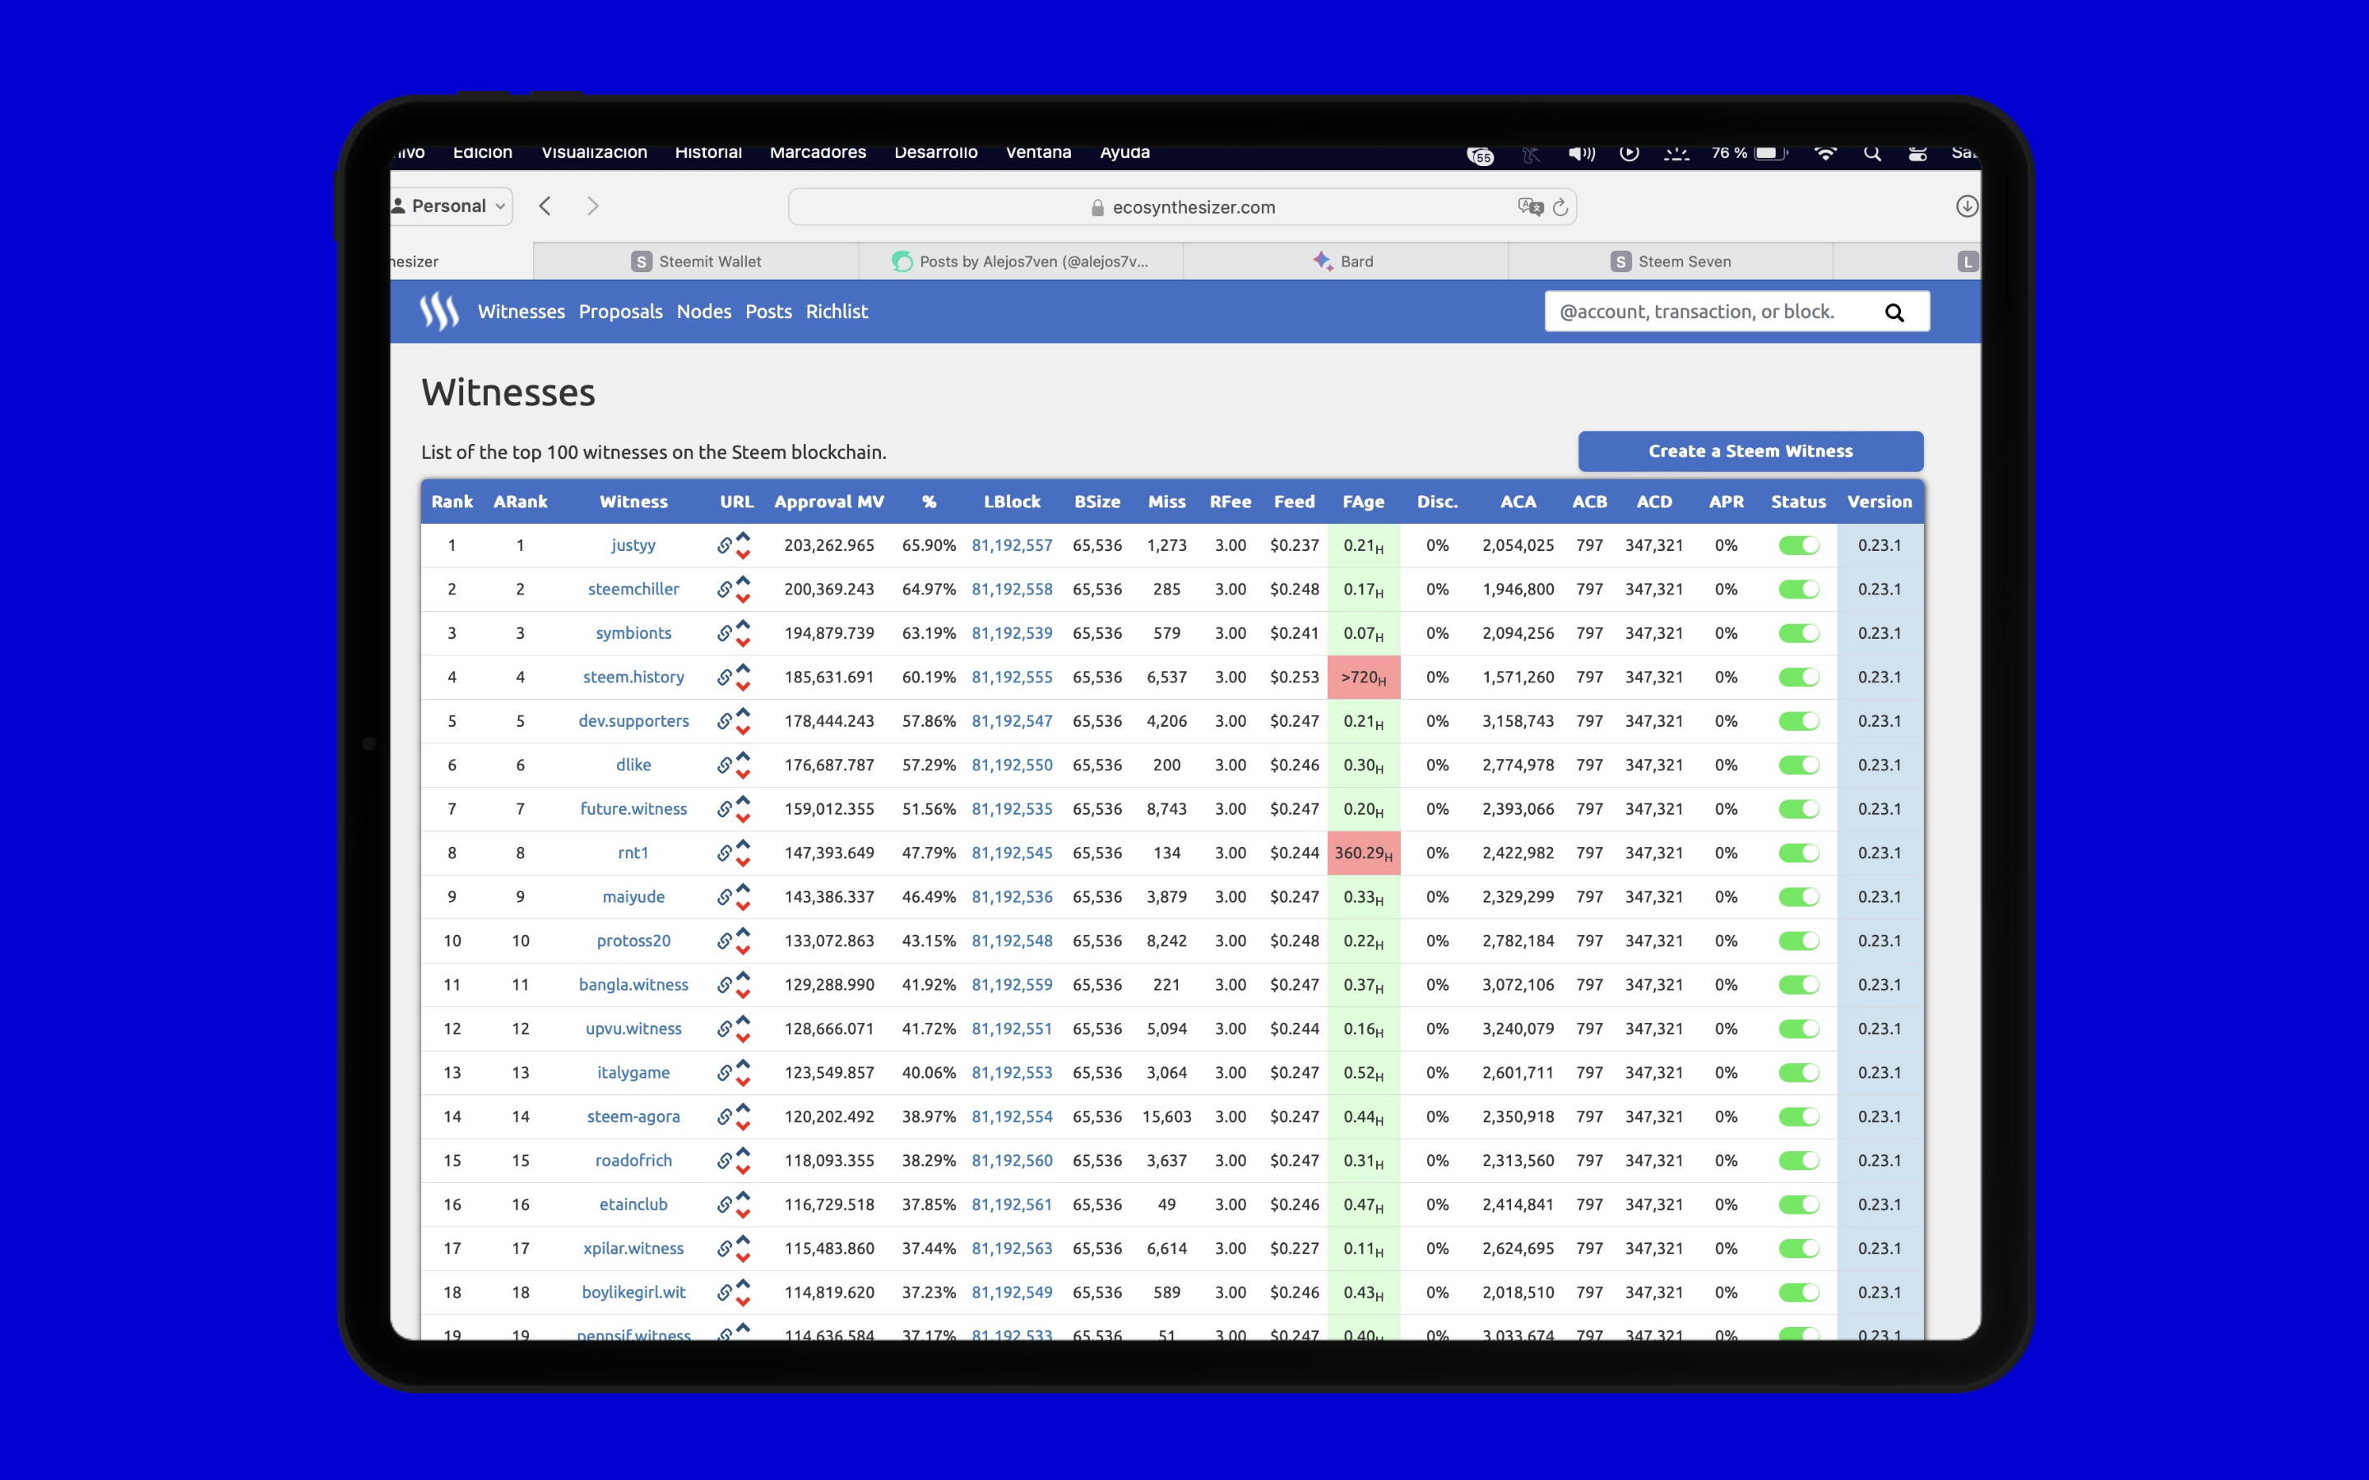The height and width of the screenshot is (1480, 2369).
Task: Sort table by Miss column header
Action: (x=1167, y=502)
